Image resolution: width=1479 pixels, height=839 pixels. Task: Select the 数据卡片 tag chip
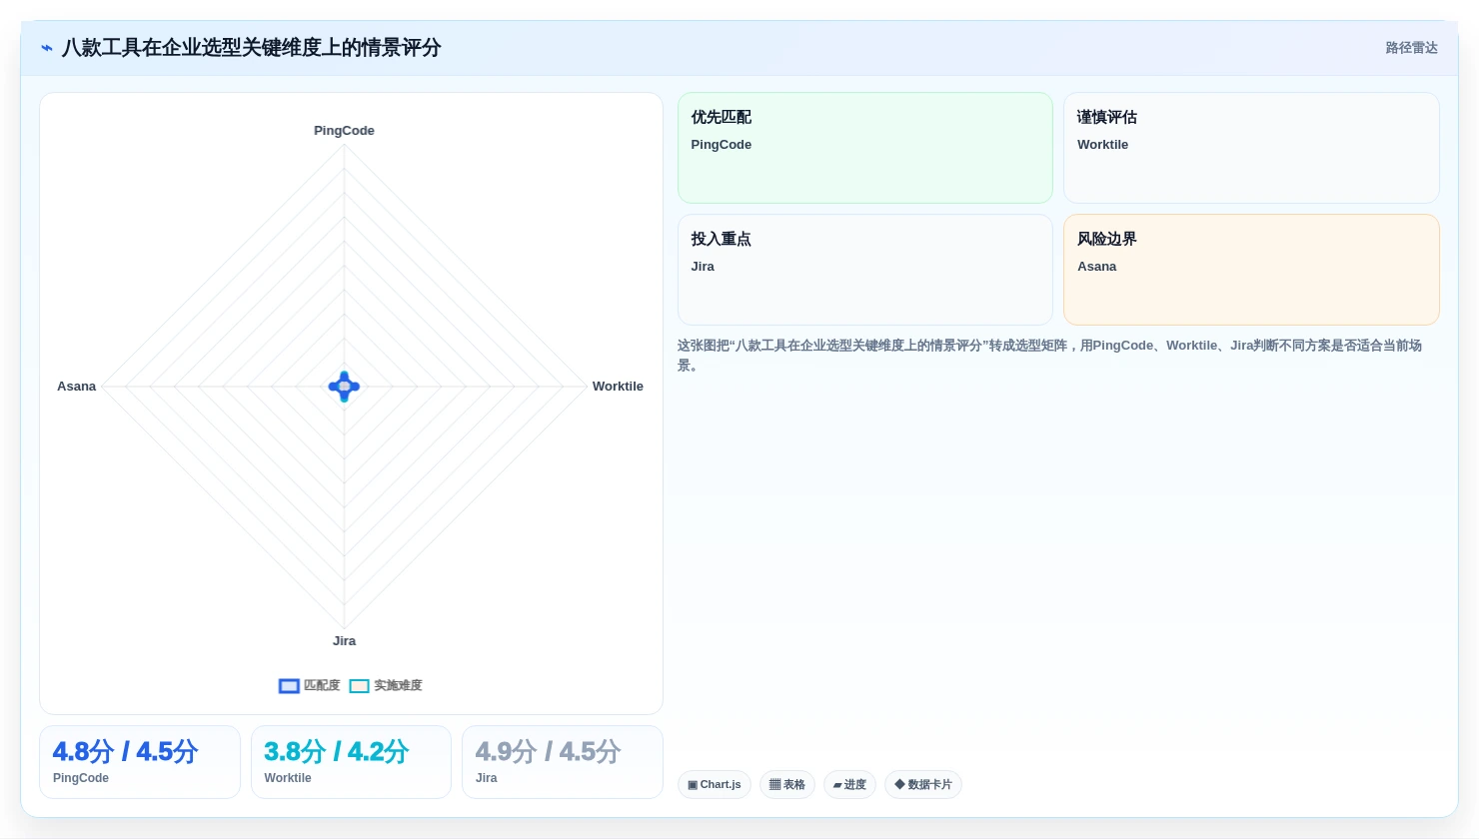tap(923, 785)
